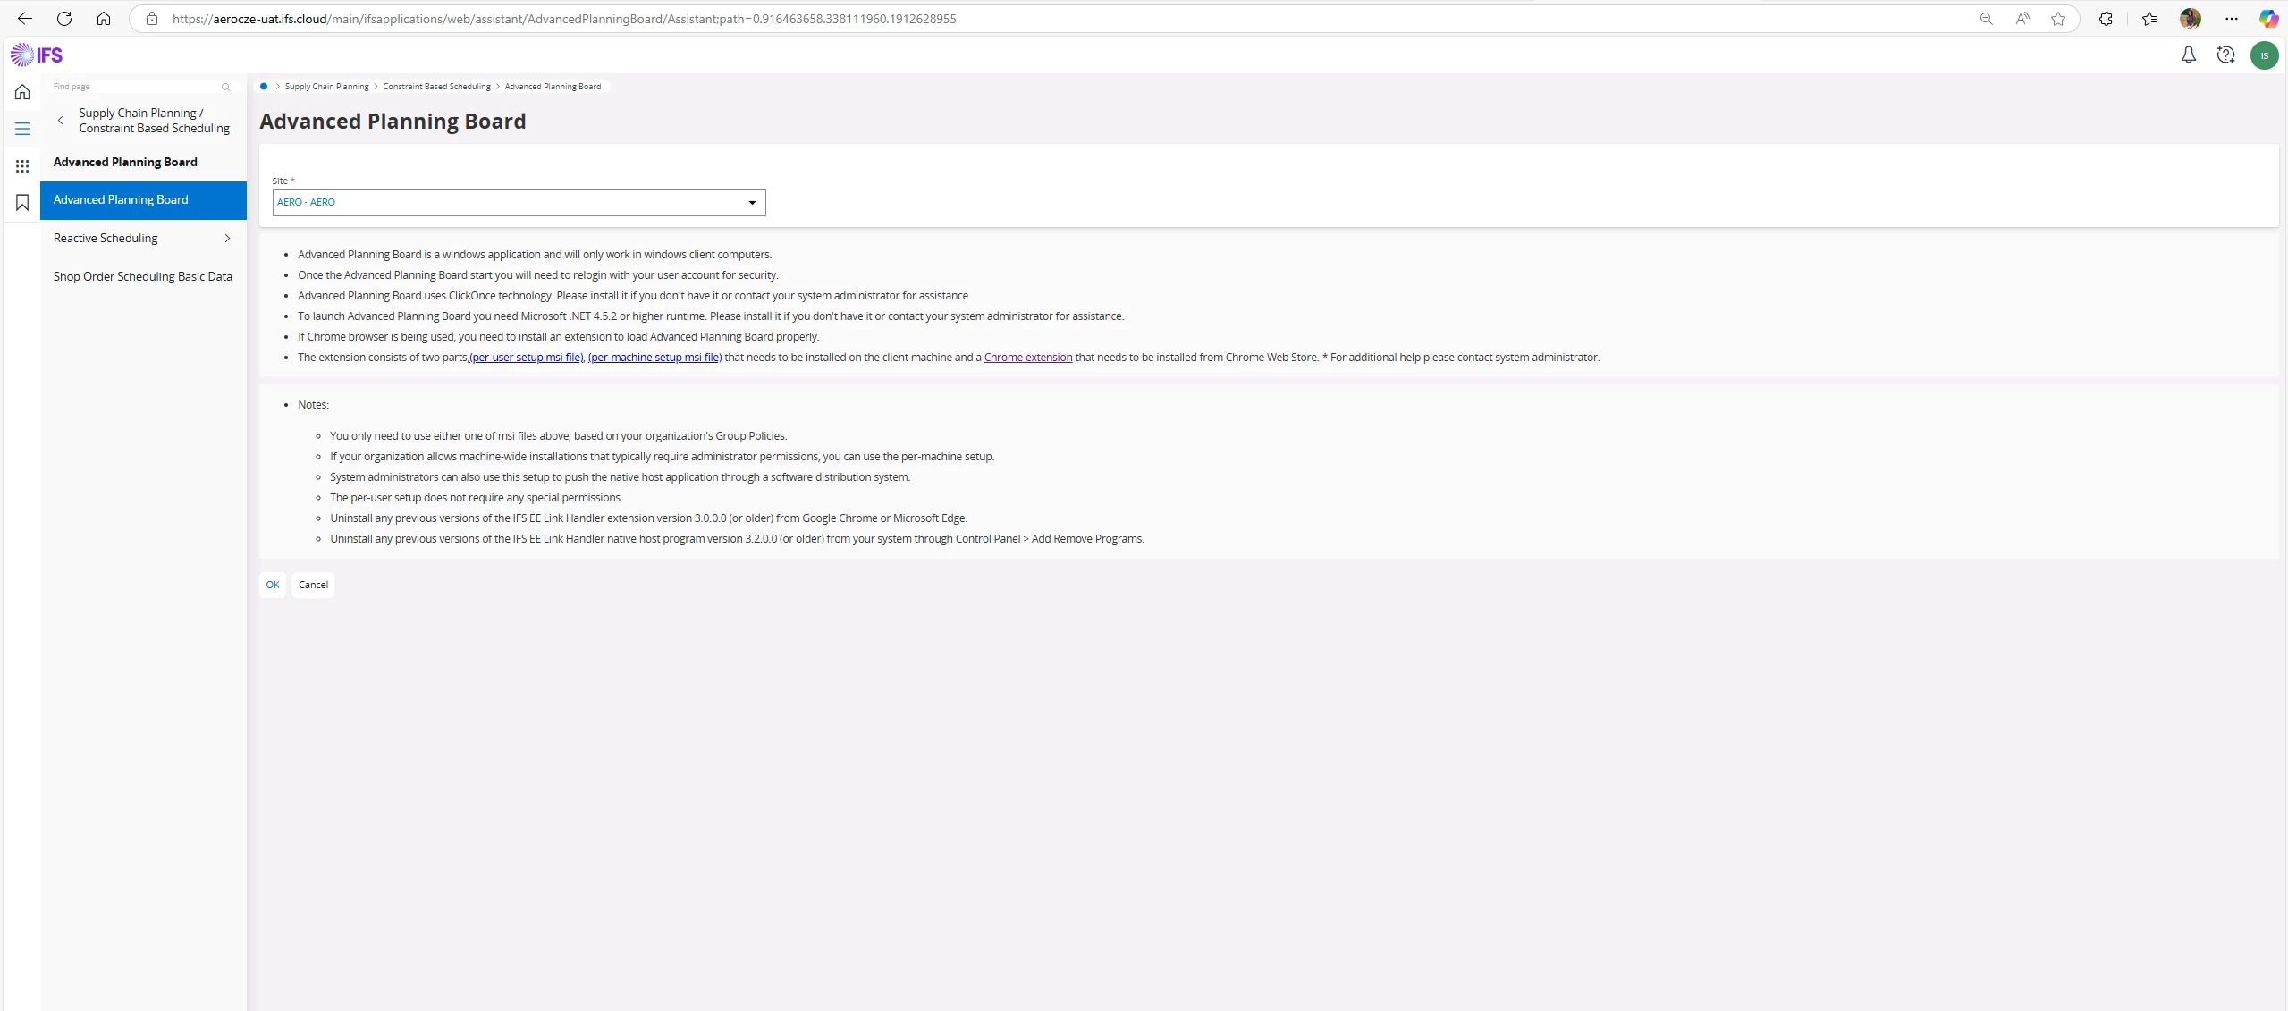2288x1011 pixels.
Task: Launch the Copilot icon in the browser toolbar
Action: point(2268,19)
